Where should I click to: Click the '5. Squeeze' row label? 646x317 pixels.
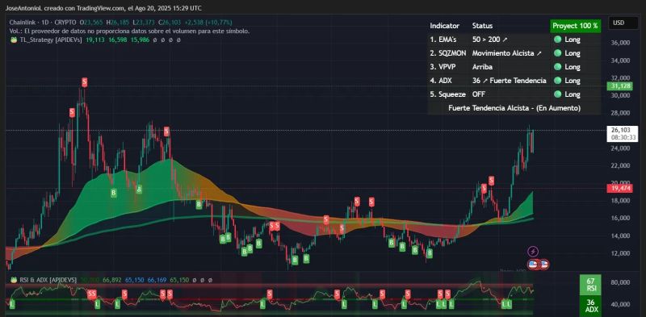pyautogui.click(x=448, y=94)
